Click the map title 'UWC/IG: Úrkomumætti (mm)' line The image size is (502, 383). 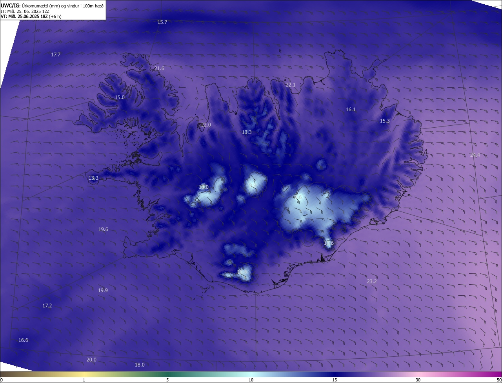click(x=52, y=6)
